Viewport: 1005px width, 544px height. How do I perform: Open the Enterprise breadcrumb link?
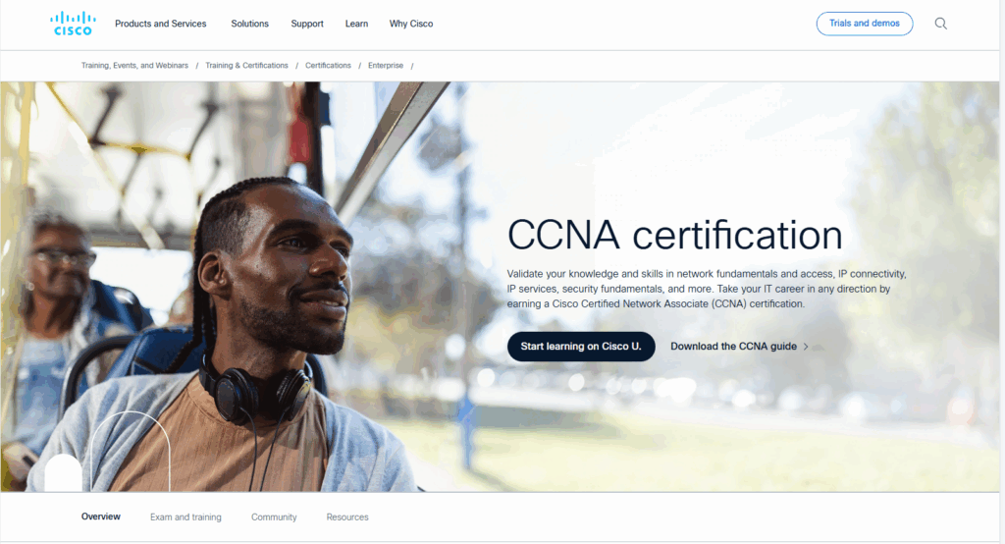click(385, 66)
